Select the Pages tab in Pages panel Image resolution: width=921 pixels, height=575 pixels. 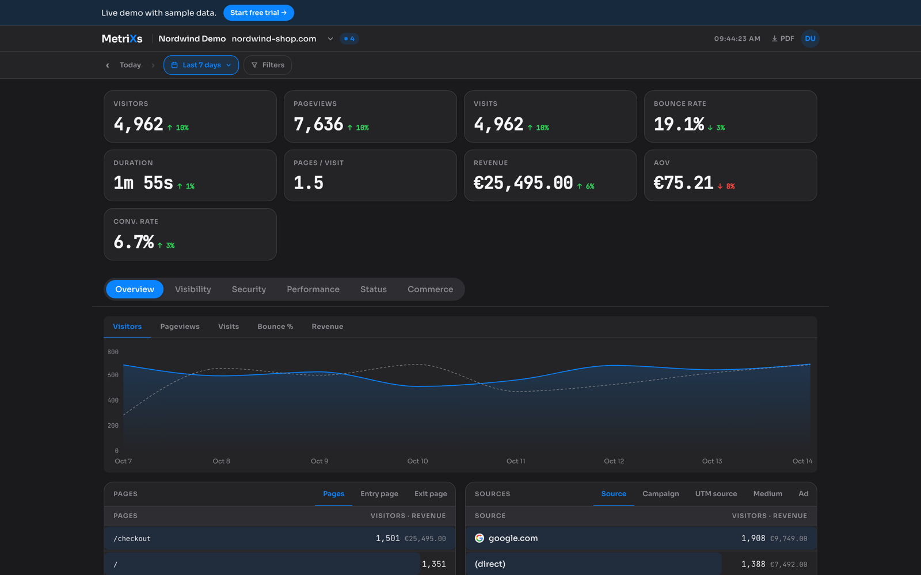coord(333,494)
